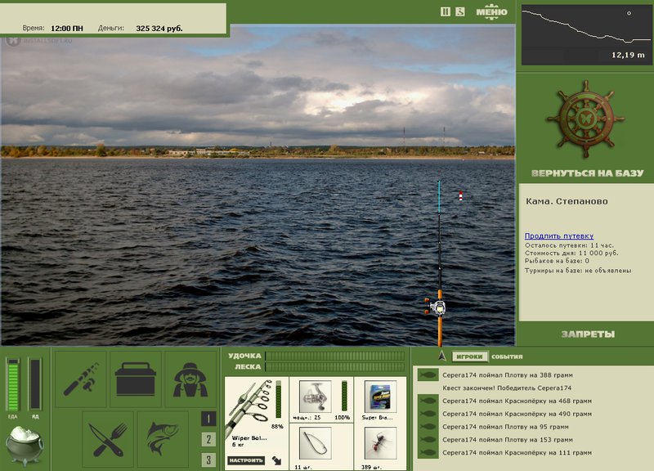The image size is (654, 471).
Task: Switch to tackle slot number 2
Action: click(x=208, y=439)
